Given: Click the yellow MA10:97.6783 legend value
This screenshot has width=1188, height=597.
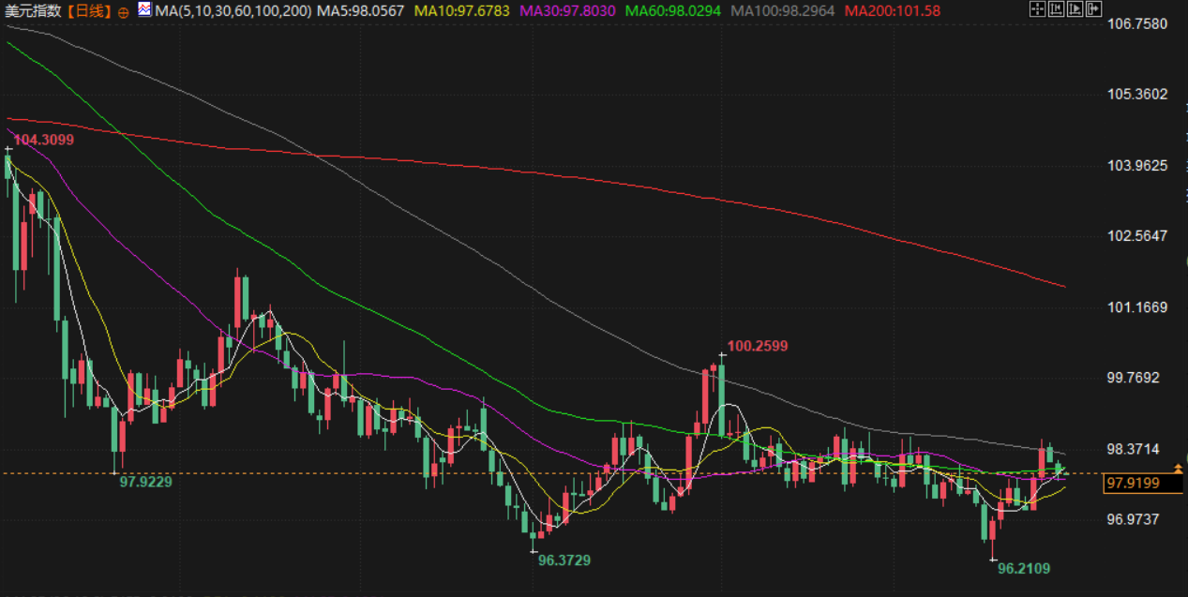Looking at the screenshot, I should [463, 11].
